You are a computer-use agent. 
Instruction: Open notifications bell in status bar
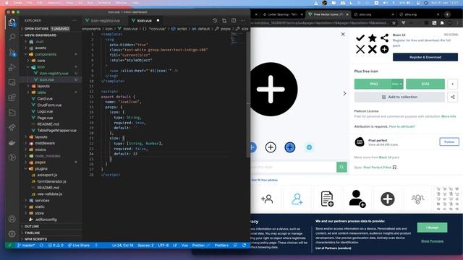coord(245,246)
